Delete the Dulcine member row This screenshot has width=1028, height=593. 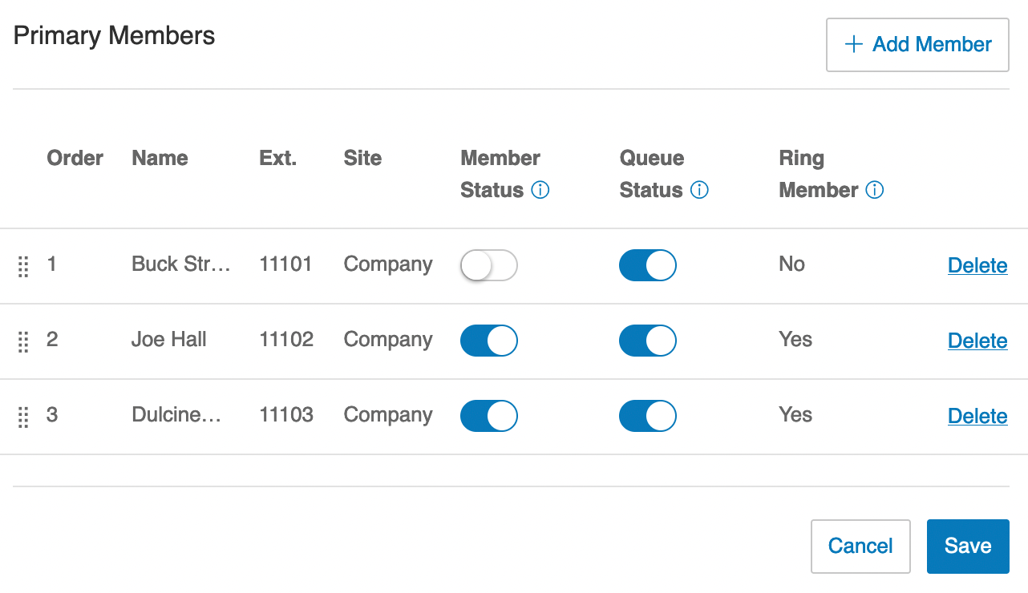coord(977,417)
